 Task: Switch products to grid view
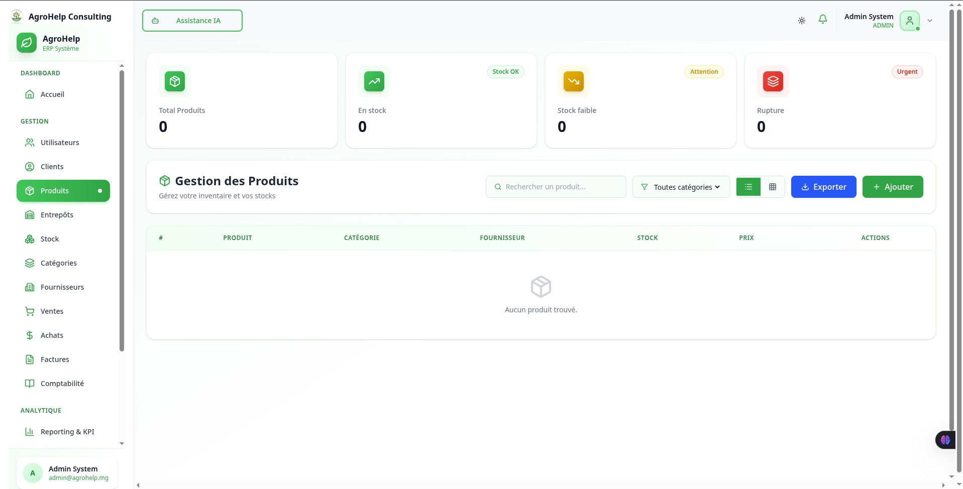click(x=772, y=186)
